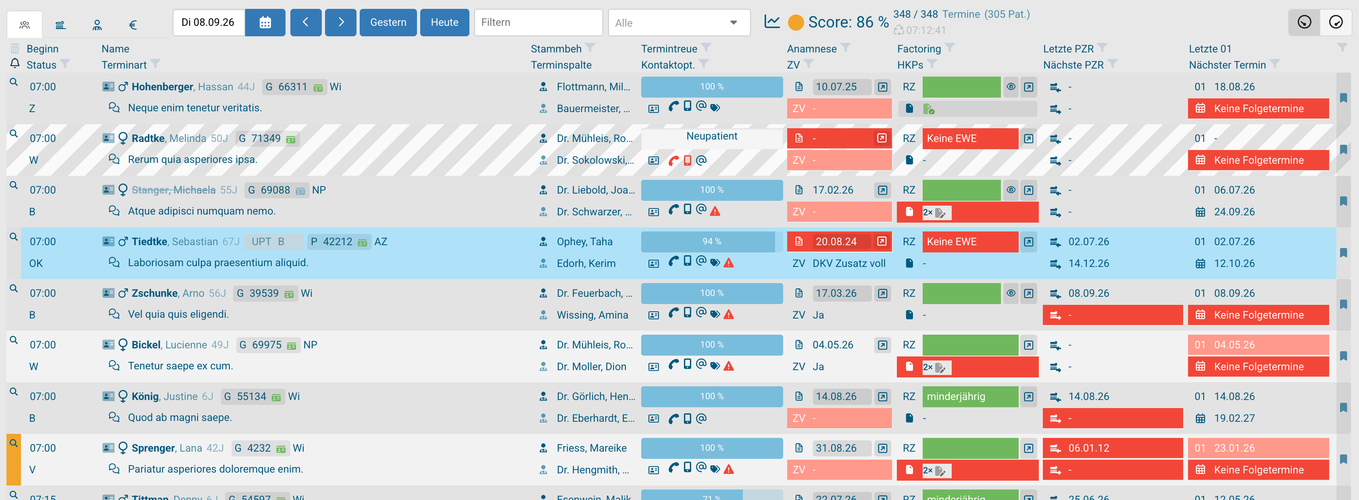Toggle the bookmark for Hohenberger's appointment

pyautogui.click(x=1343, y=98)
